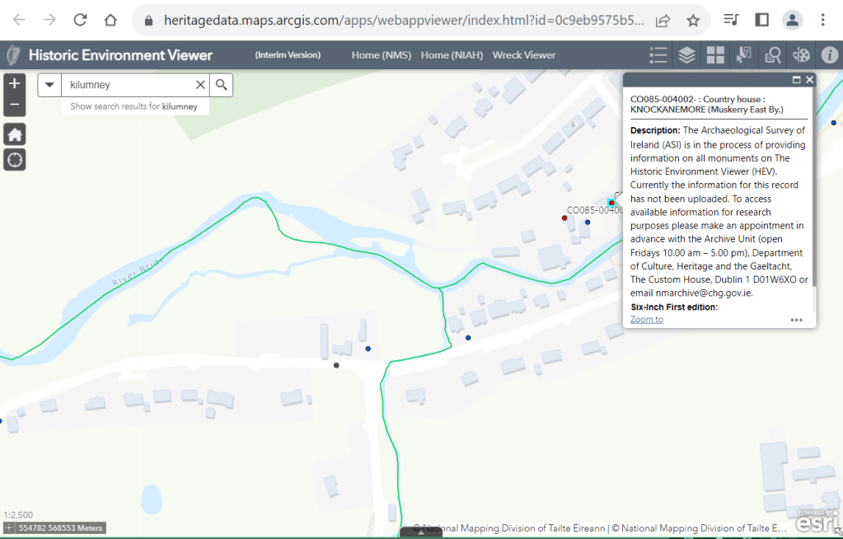This screenshot has width=843, height=539.
Task: Expand the attribute table arrow at bottom
Action: click(x=421, y=532)
